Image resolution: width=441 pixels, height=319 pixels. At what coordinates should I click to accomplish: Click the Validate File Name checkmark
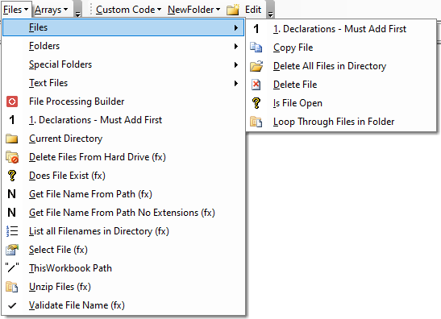point(12,305)
